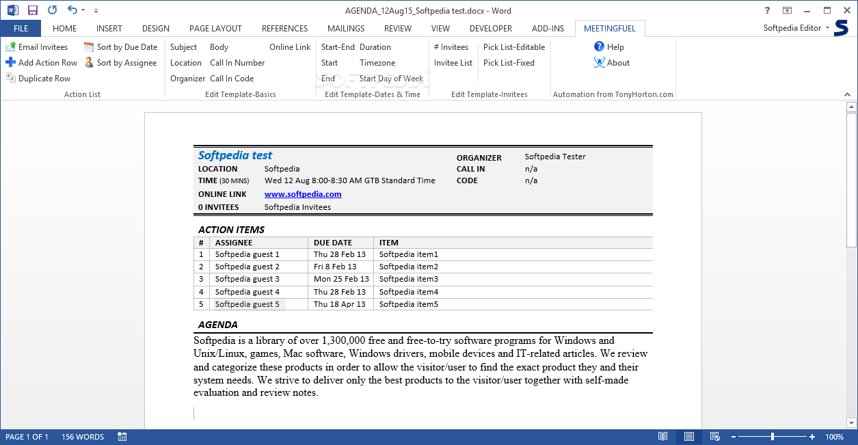Open Word Help question mark in title bar
This screenshot has height=445, width=858.
[x=768, y=10]
